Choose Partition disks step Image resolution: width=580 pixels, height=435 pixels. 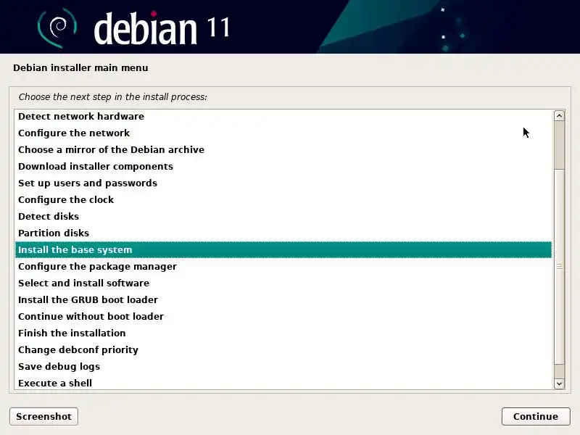pyautogui.click(x=283, y=233)
